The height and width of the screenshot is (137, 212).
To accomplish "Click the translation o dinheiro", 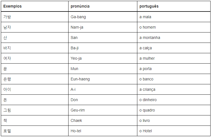I will point(148,100).
